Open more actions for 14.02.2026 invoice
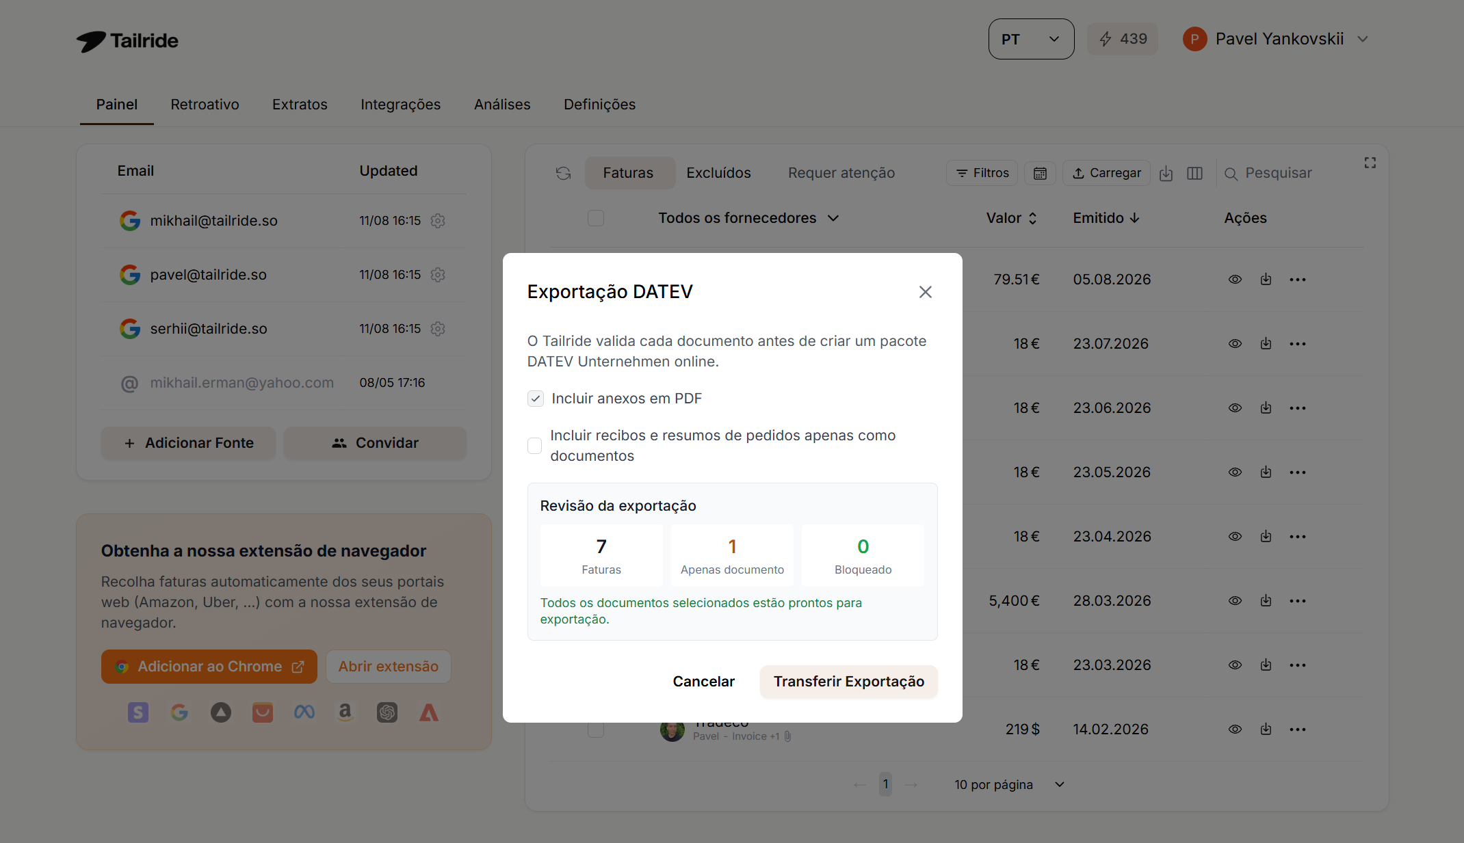 point(1298,730)
